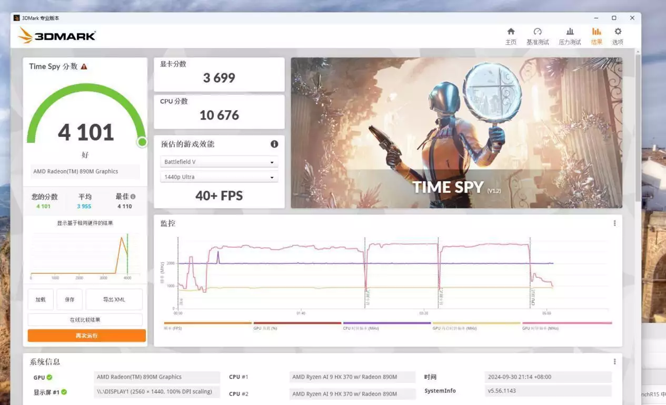Minimize the 3DMark window
This screenshot has width=666, height=405.
(x=595, y=18)
